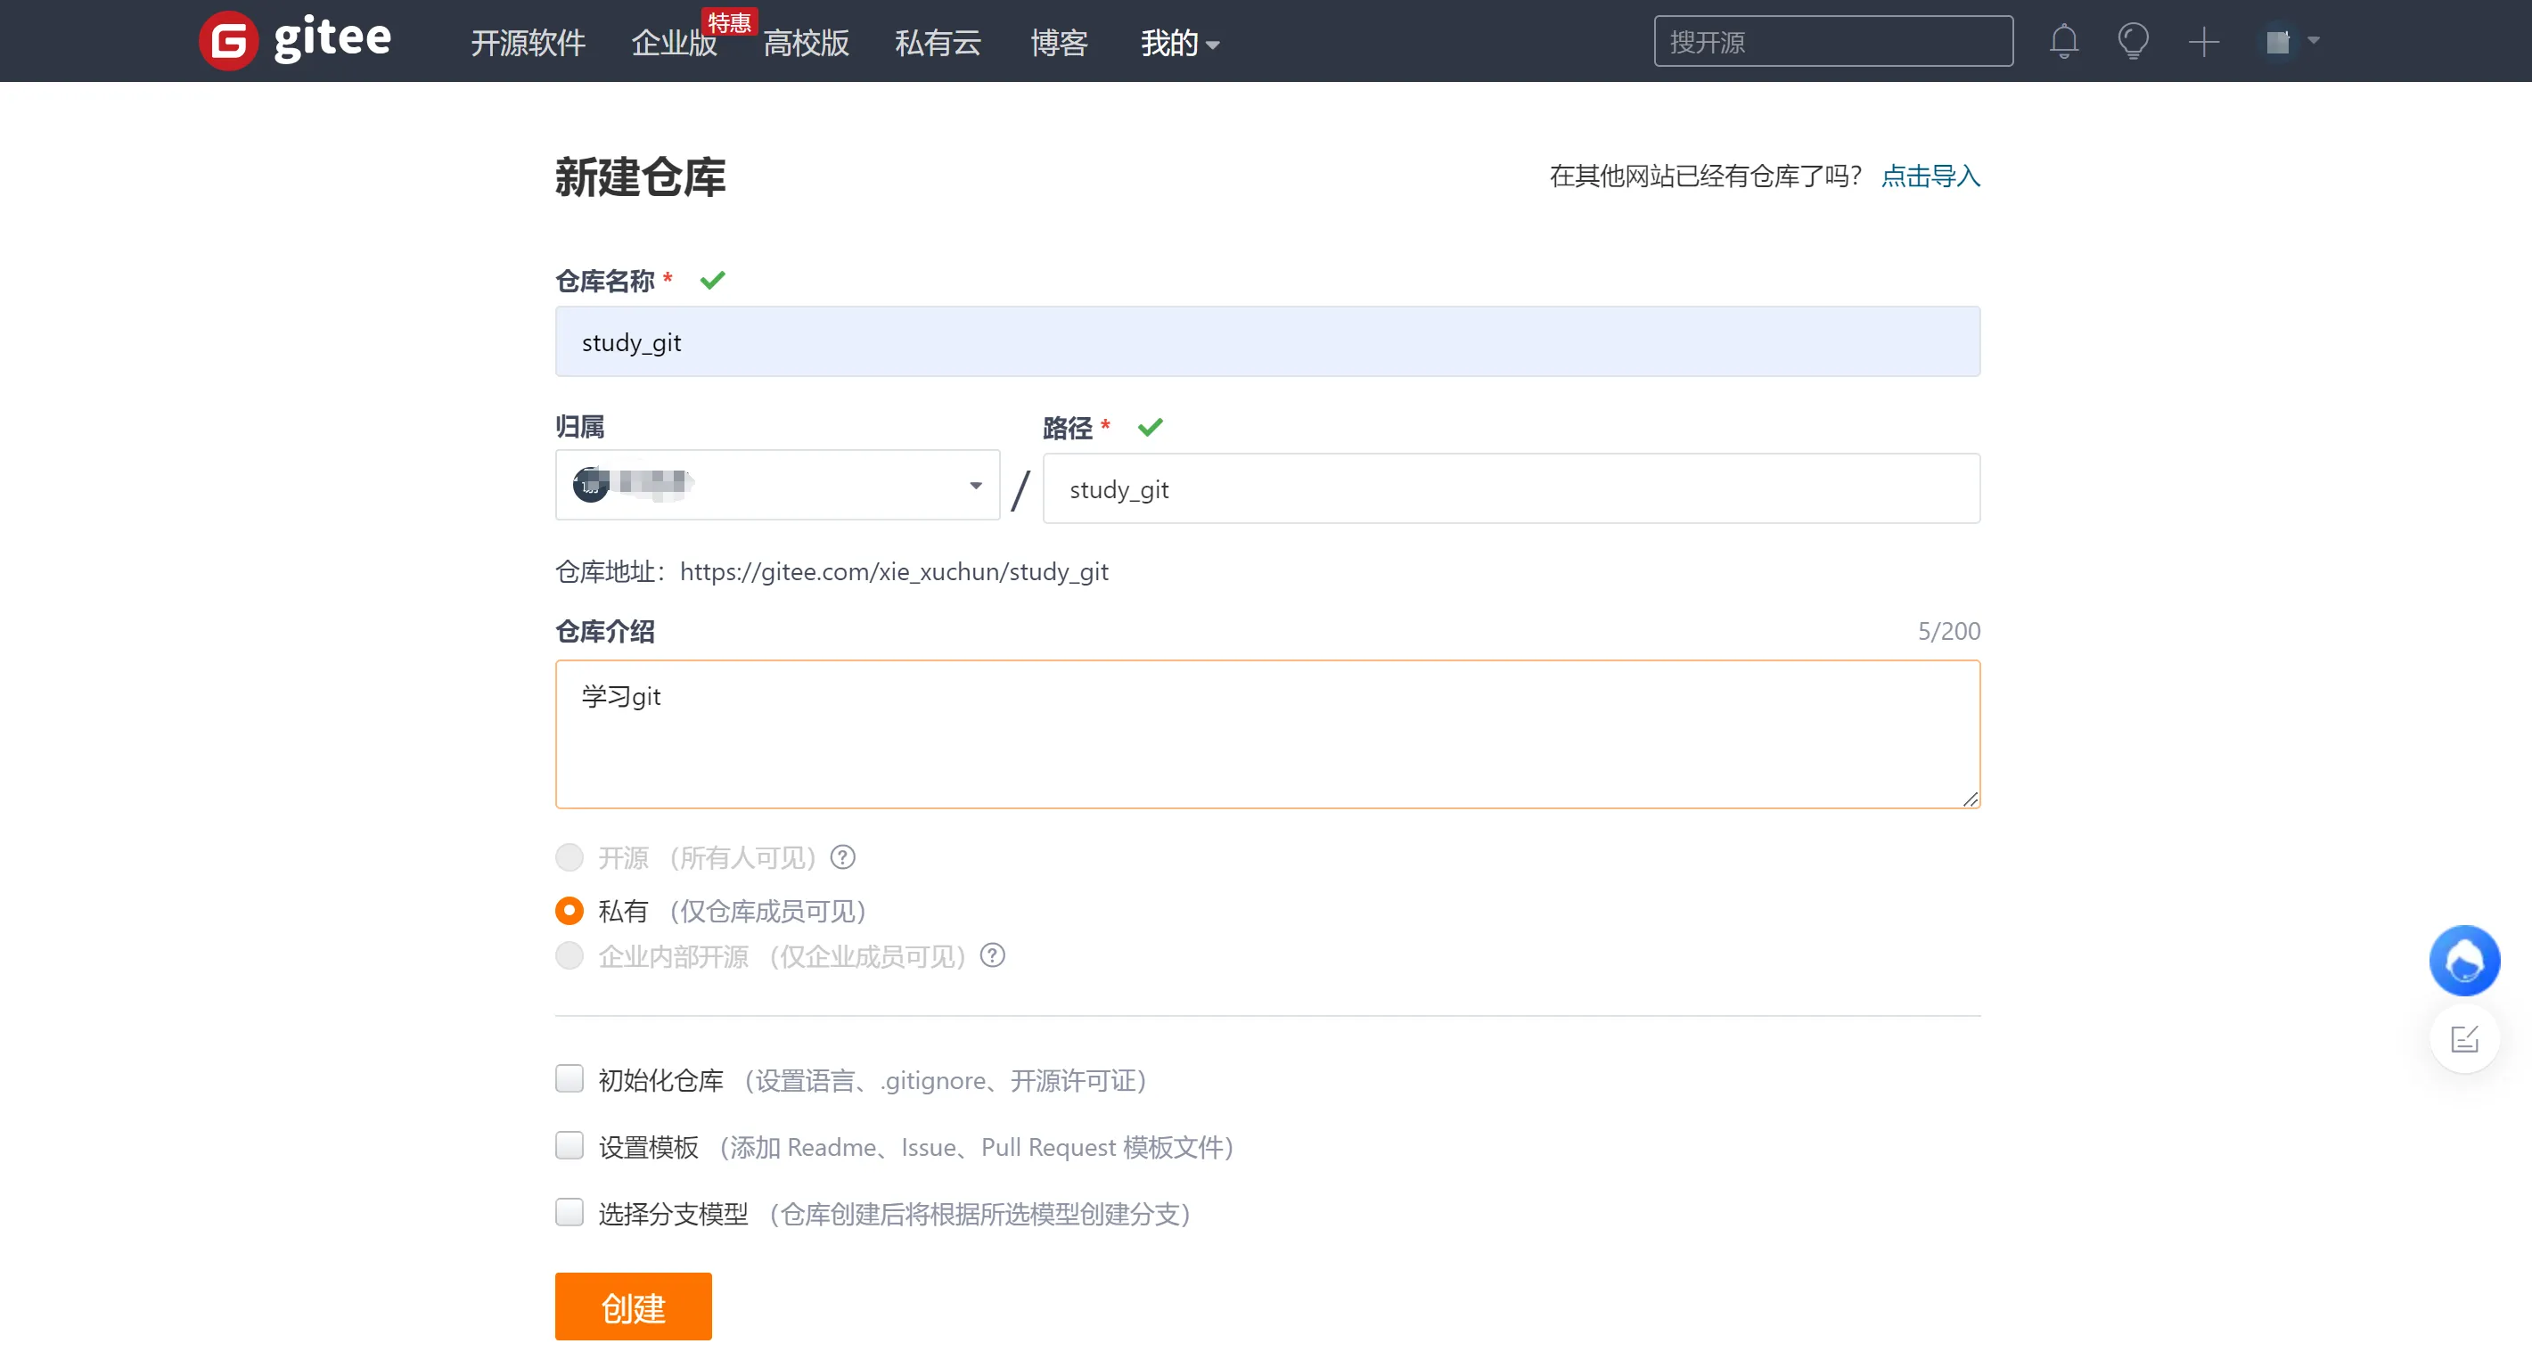Viewport: 2532px width, 1368px height.
Task: Open the blue customer service chat icon
Action: point(2463,960)
